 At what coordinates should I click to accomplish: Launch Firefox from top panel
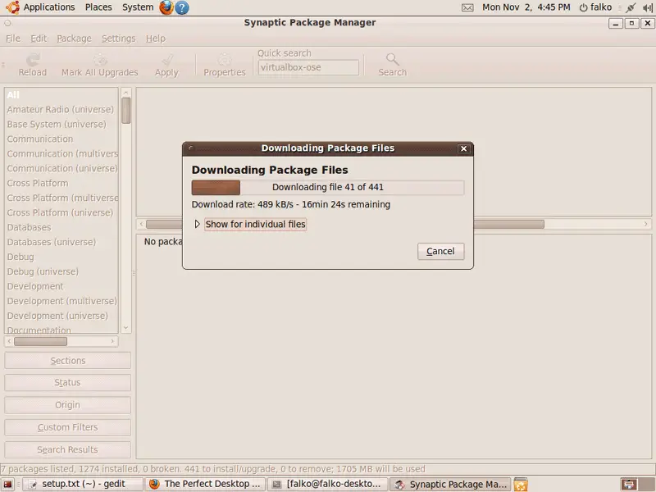[x=166, y=7]
